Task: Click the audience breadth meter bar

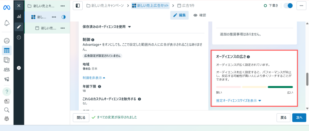Action: [254, 87]
